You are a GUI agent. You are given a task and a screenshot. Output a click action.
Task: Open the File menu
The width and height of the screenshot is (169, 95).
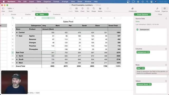click(19, 2)
